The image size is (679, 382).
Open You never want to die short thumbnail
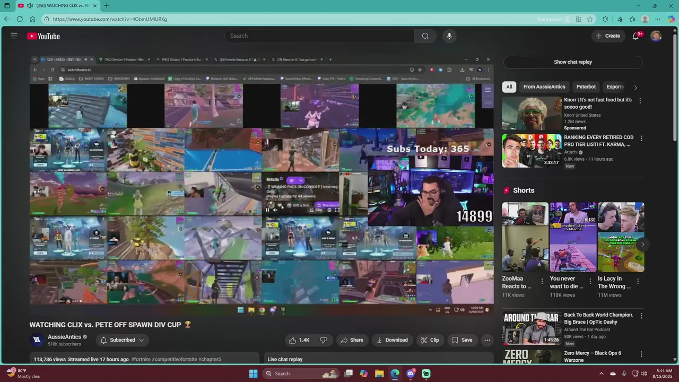pyautogui.click(x=573, y=237)
